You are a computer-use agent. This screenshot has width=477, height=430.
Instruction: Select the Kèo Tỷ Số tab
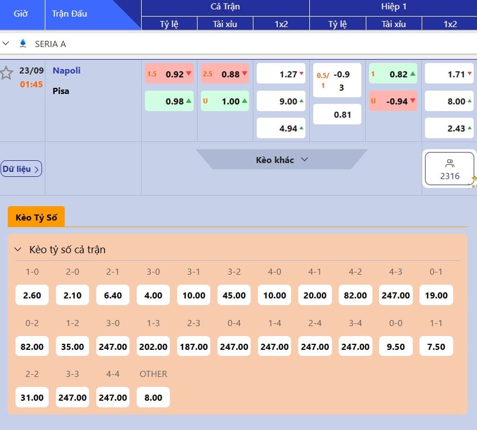click(x=36, y=217)
